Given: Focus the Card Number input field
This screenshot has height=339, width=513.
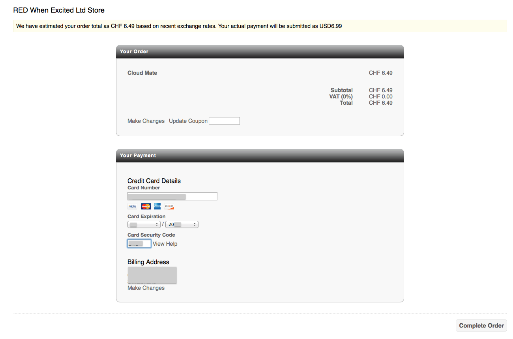Looking at the screenshot, I should [x=172, y=196].
